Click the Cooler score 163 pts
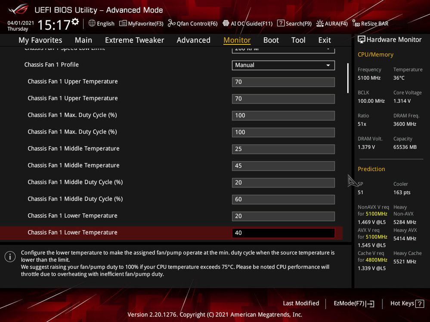 (402, 192)
